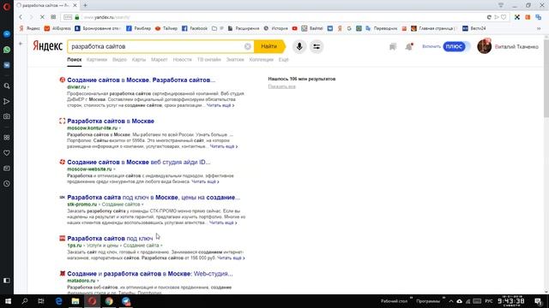Image resolution: width=549 pixels, height=308 pixels.
Task: Open notifications bell
Action: click(x=409, y=46)
